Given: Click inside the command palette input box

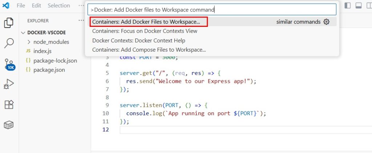Looking at the screenshot, I should pyautogui.click(x=212, y=10).
